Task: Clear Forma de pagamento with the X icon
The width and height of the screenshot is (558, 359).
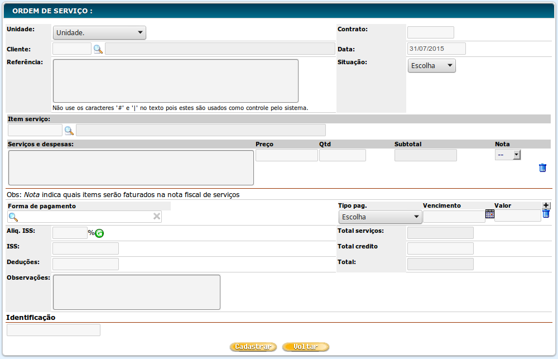Action: click(157, 217)
